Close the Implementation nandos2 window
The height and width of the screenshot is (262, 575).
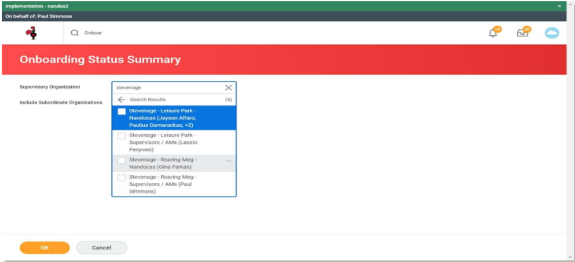click(559, 6)
